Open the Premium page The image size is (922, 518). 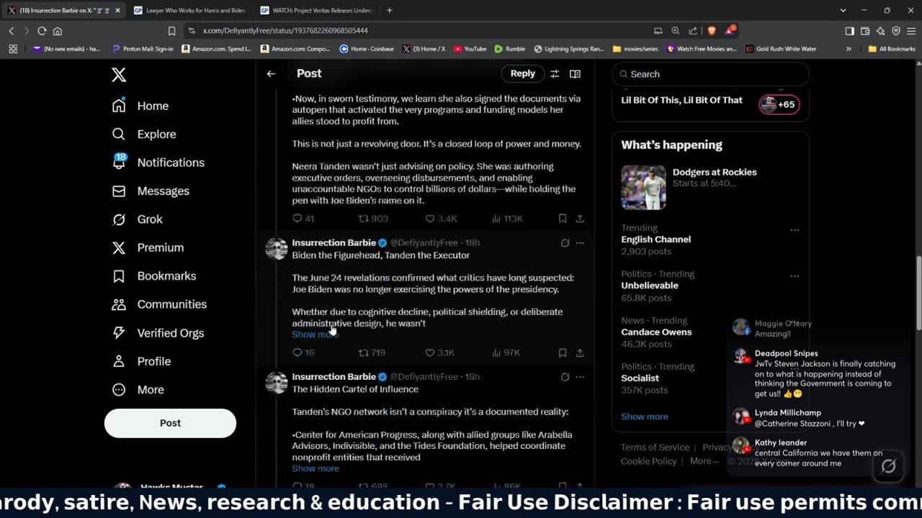click(148, 247)
